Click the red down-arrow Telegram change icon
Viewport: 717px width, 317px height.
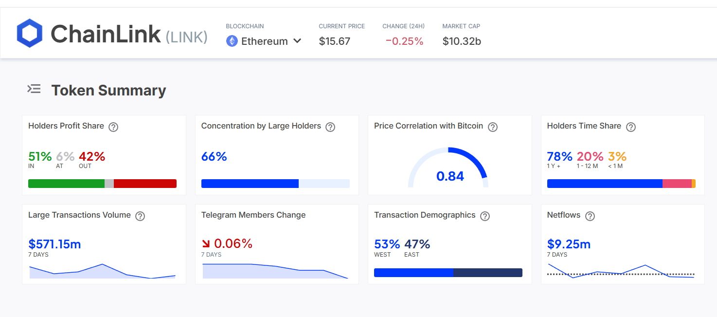[x=206, y=243]
